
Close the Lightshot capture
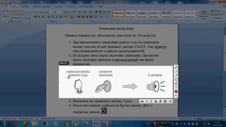coord(170,101)
